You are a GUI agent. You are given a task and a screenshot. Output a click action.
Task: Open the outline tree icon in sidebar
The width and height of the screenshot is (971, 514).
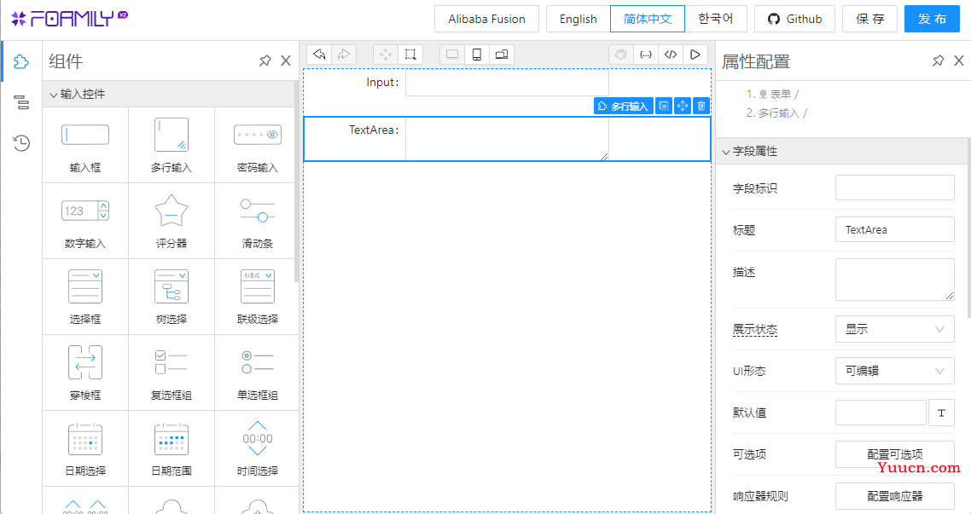pos(21,102)
